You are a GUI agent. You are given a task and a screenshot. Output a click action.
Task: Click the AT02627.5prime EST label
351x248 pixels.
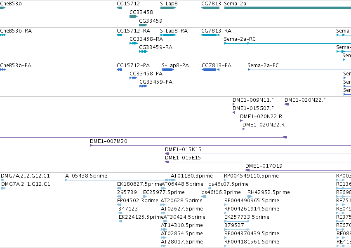pos(182,209)
